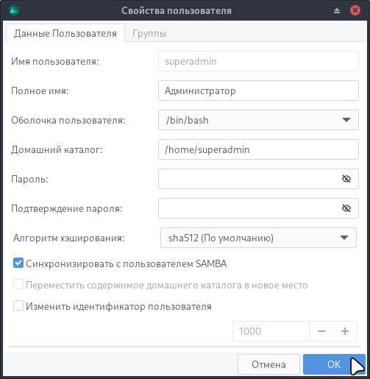Select the Данные Пользователя tab
Image resolution: width=370 pixels, height=379 pixels.
(x=65, y=33)
